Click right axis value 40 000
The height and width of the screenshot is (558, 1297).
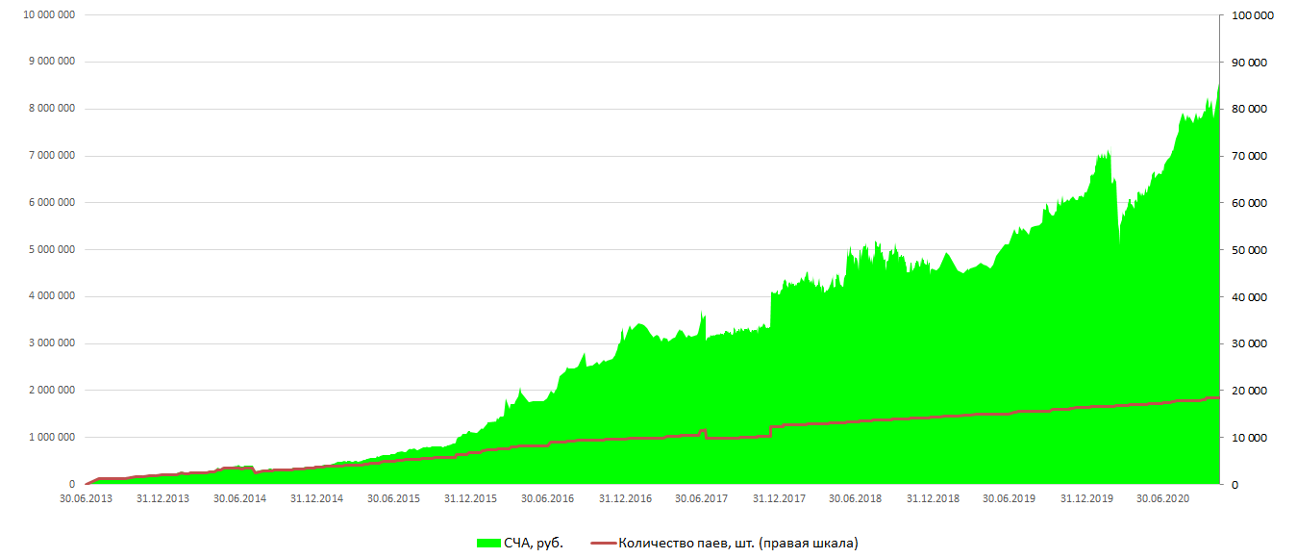(x=1248, y=296)
